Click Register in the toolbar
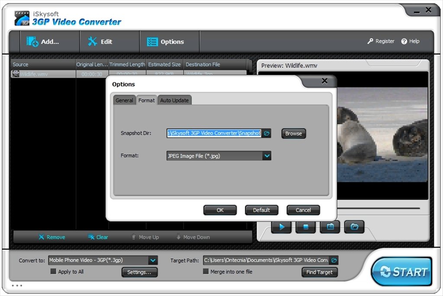 pos(381,41)
